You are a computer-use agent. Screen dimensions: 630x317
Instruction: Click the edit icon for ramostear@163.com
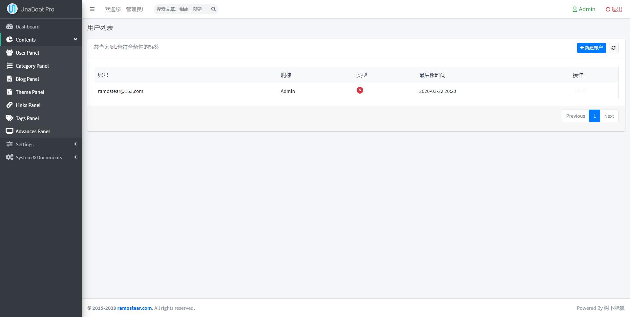coord(577,91)
